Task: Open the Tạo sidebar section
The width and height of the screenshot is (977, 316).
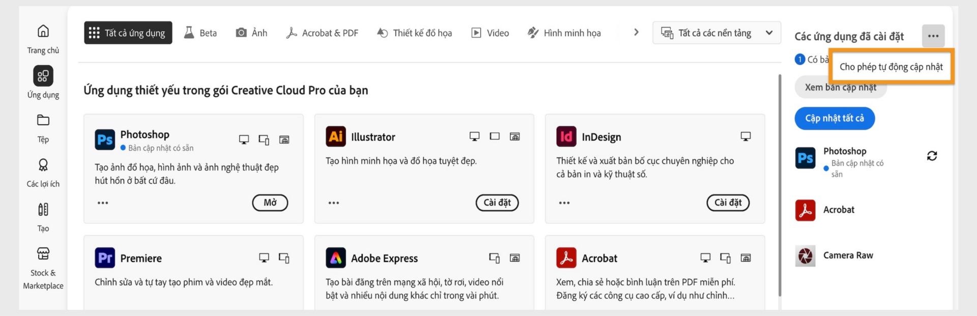Action: click(43, 217)
